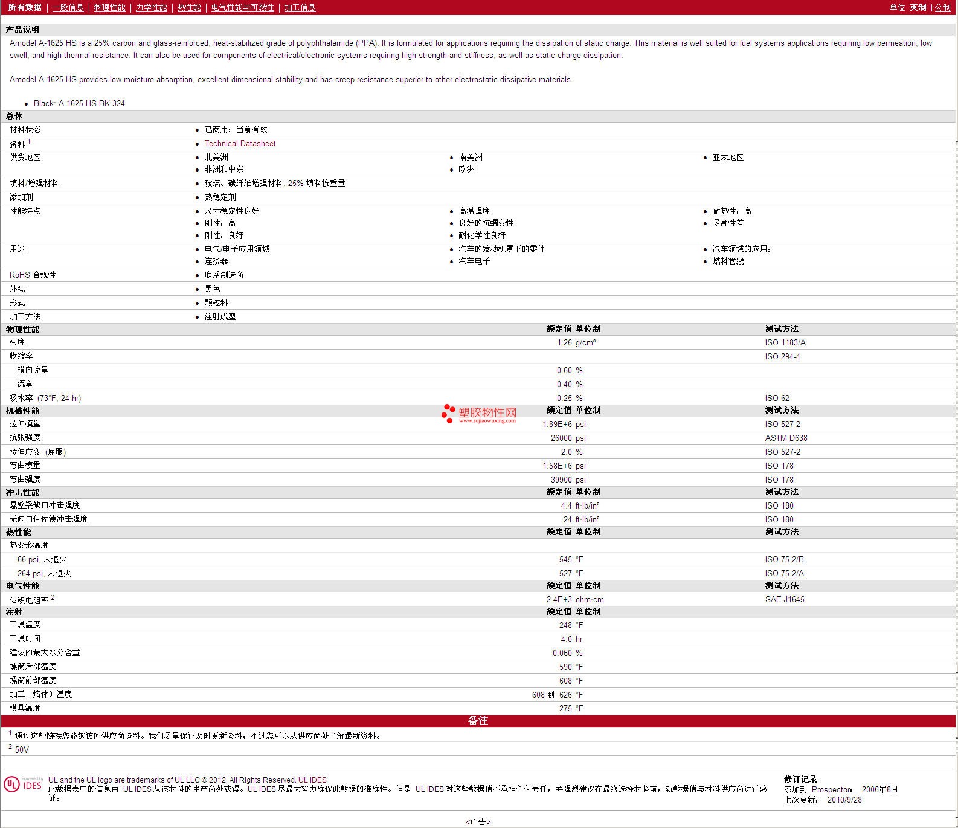The image size is (958, 828).
Task: Click the footnote 1 superscript beside 资料
Action: click(x=29, y=141)
